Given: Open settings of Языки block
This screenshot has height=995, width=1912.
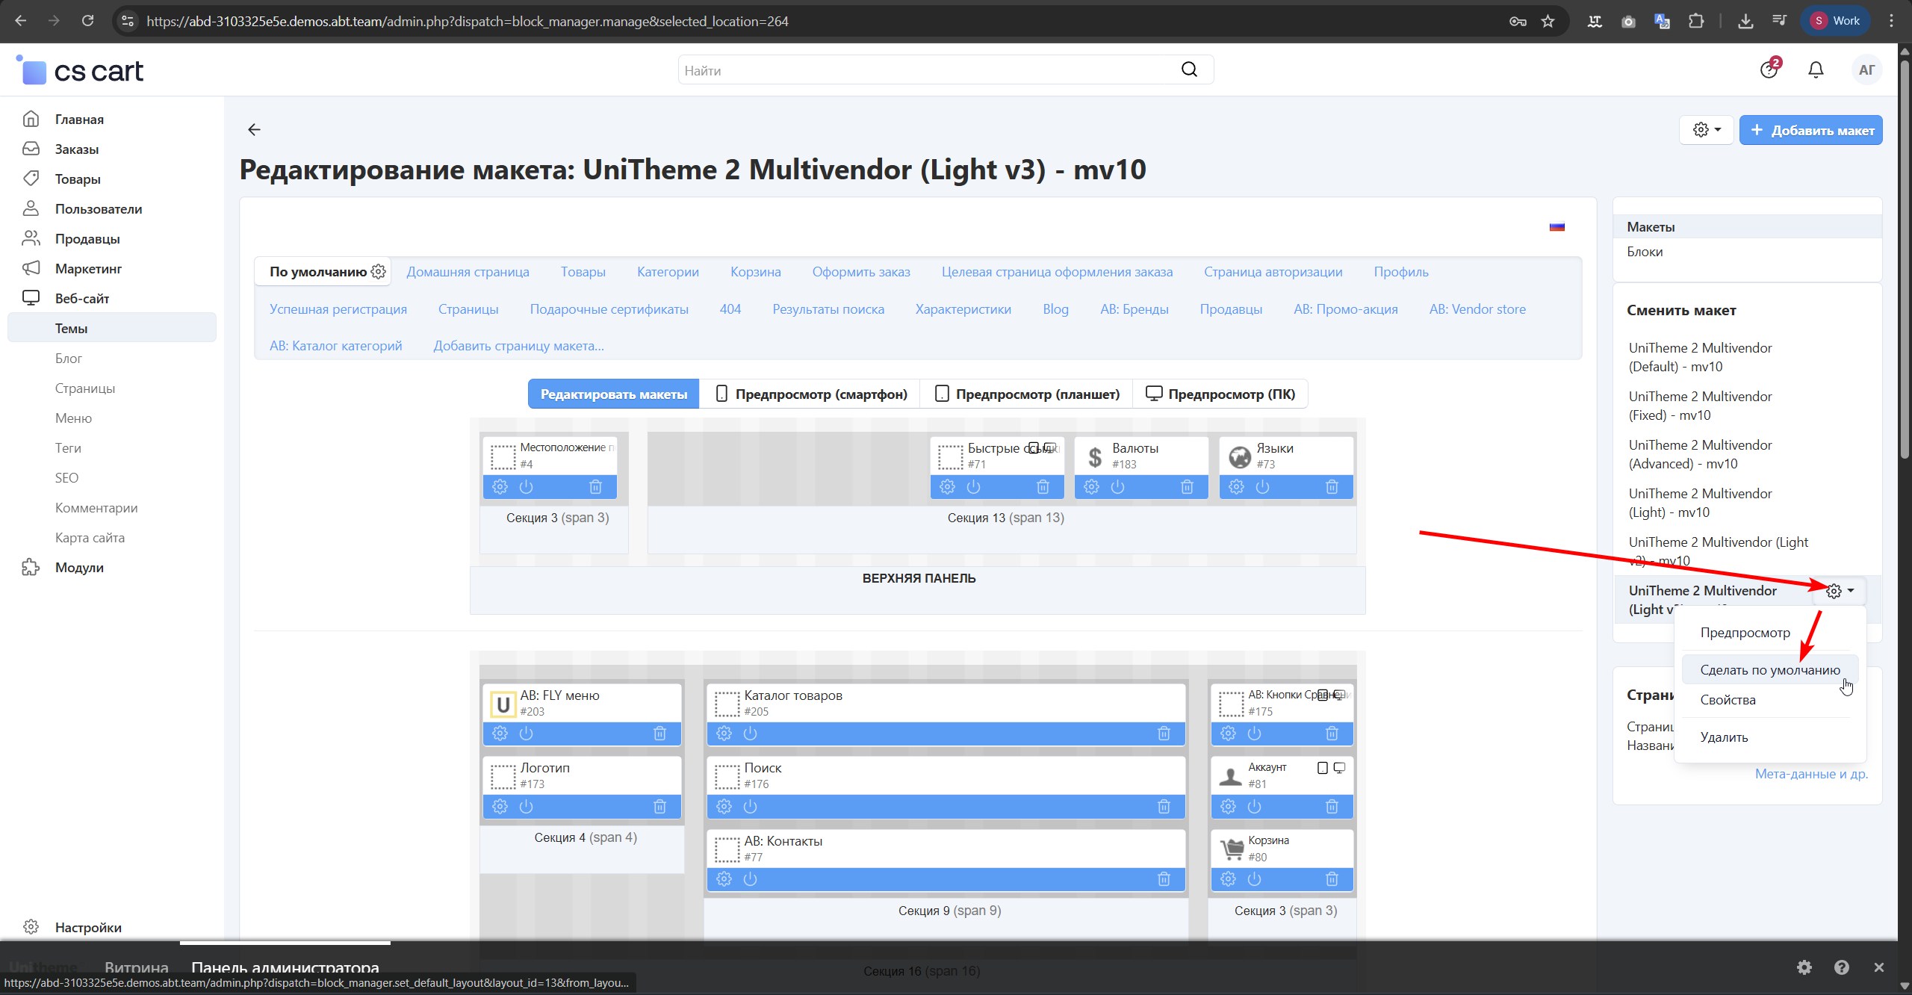Looking at the screenshot, I should pyautogui.click(x=1236, y=487).
